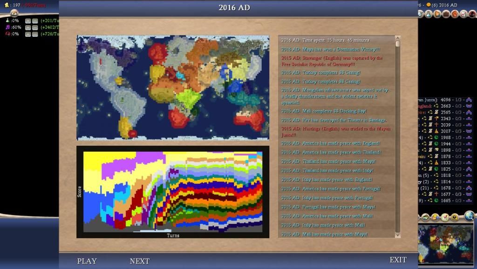Image resolution: width=477 pixels, height=269 pixels.
Task: Select the 'Time spent: 15 hours, 45 minutes' entry
Action: 336,40
